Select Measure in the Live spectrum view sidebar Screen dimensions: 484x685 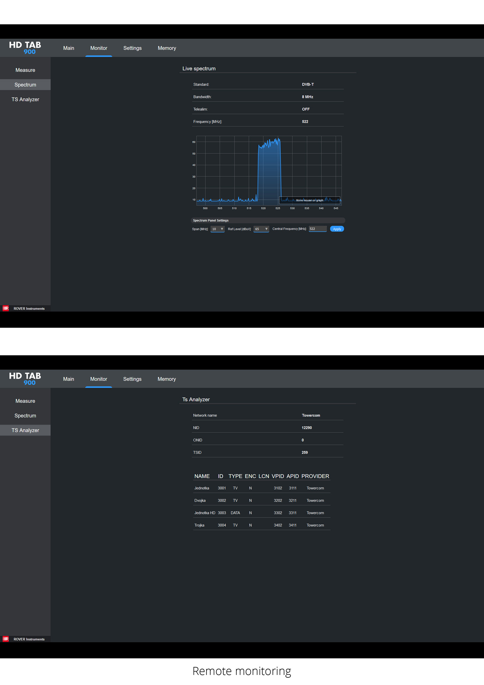pos(25,70)
